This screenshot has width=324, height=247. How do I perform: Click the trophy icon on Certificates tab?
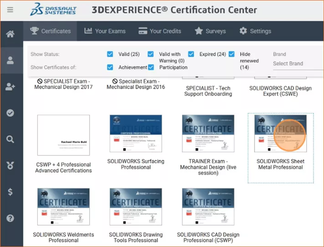coord(34,31)
